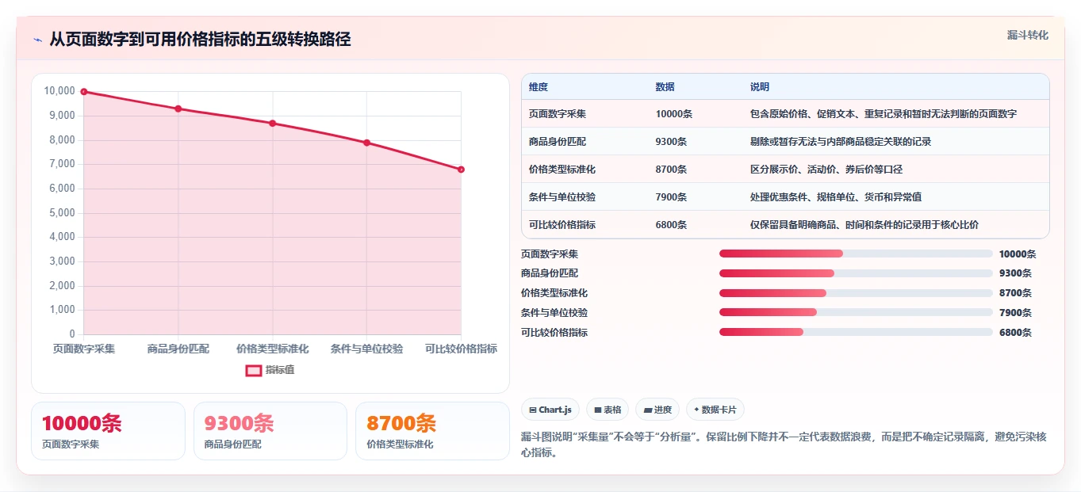Viewport: 1081px width, 492px height.
Task: Toggle the 指标值 legend swatch in the chart
Action: [254, 370]
